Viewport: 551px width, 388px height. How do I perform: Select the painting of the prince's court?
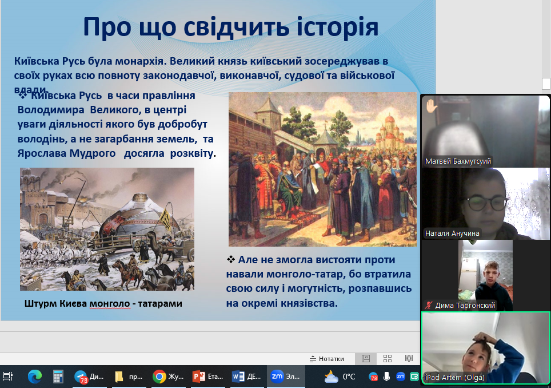[x=322, y=169]
